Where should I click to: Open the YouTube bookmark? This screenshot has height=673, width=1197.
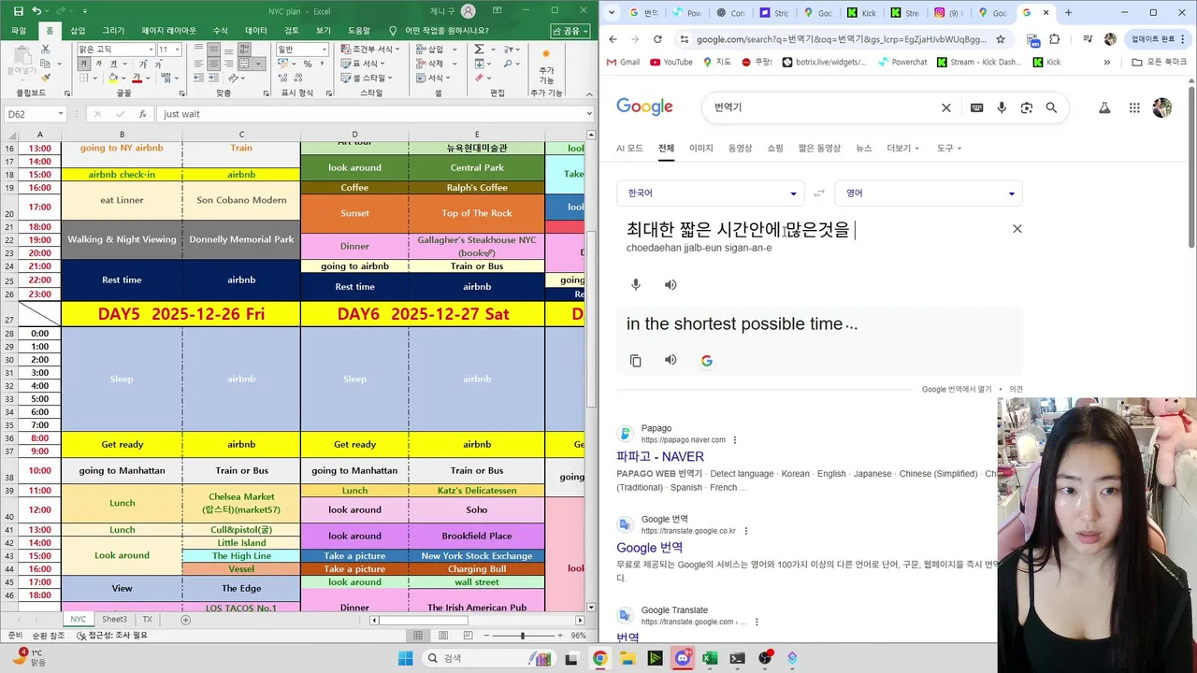[x=671, y=63]
